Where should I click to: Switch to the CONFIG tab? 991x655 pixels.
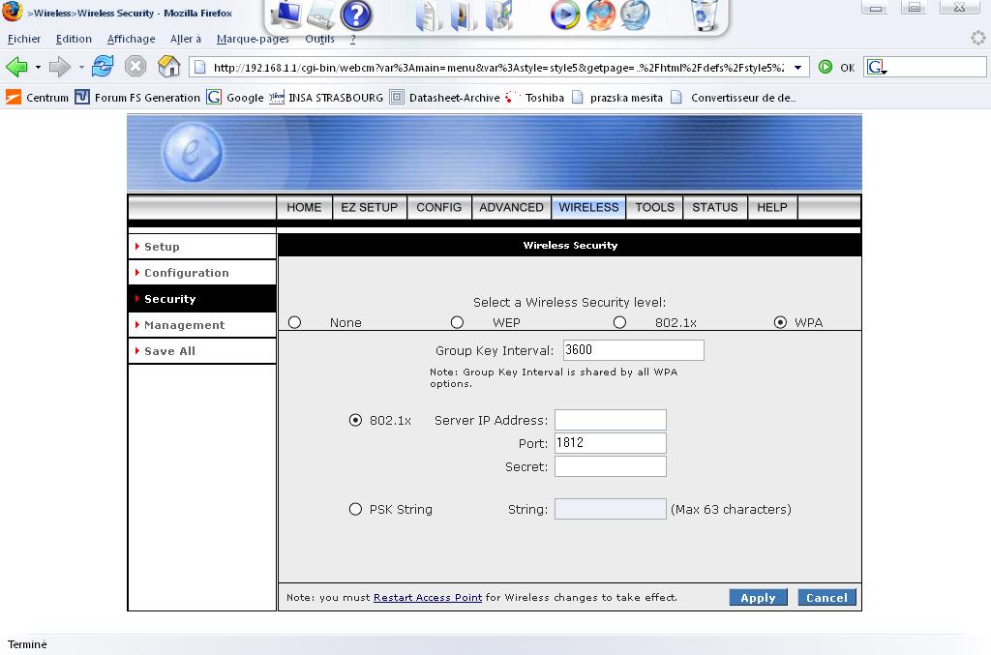[438, 207]
